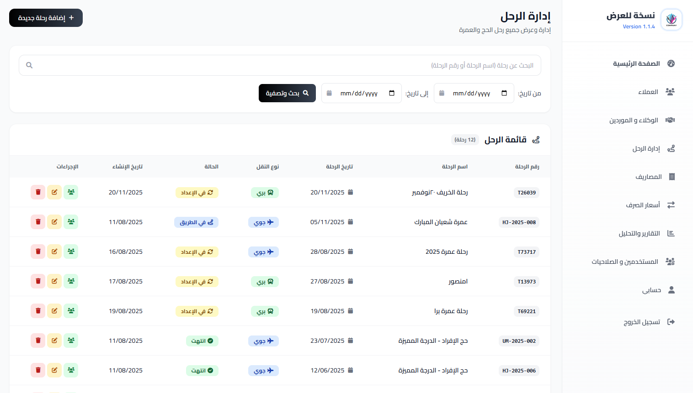Image resolution: width=693 pixels, height=393 pixels.
Task: Open the إلى تاريخ date picker
Action: [x=361, y=93]
